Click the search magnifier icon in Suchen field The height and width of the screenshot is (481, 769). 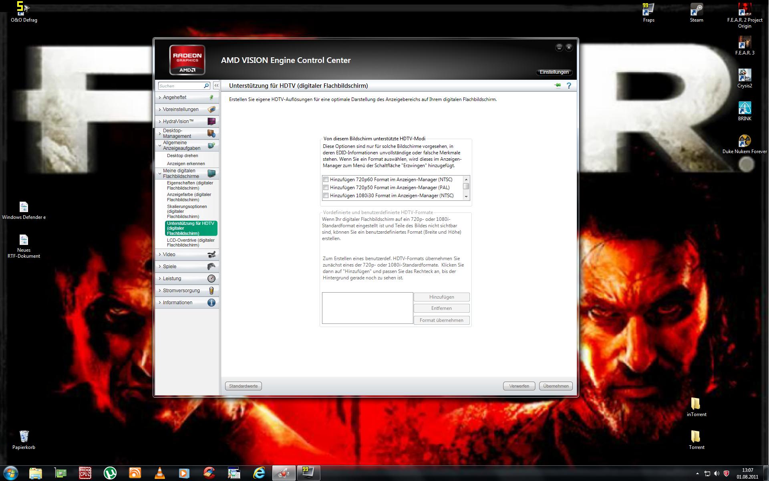(x=206, y=86)
